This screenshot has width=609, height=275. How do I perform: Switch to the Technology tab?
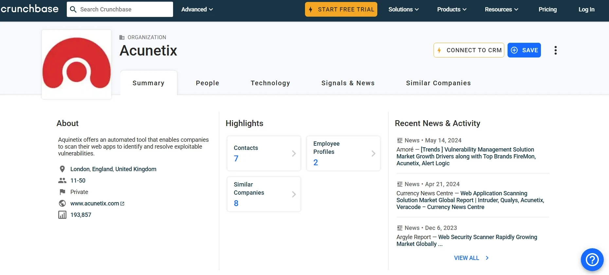[x=270, y=83]
